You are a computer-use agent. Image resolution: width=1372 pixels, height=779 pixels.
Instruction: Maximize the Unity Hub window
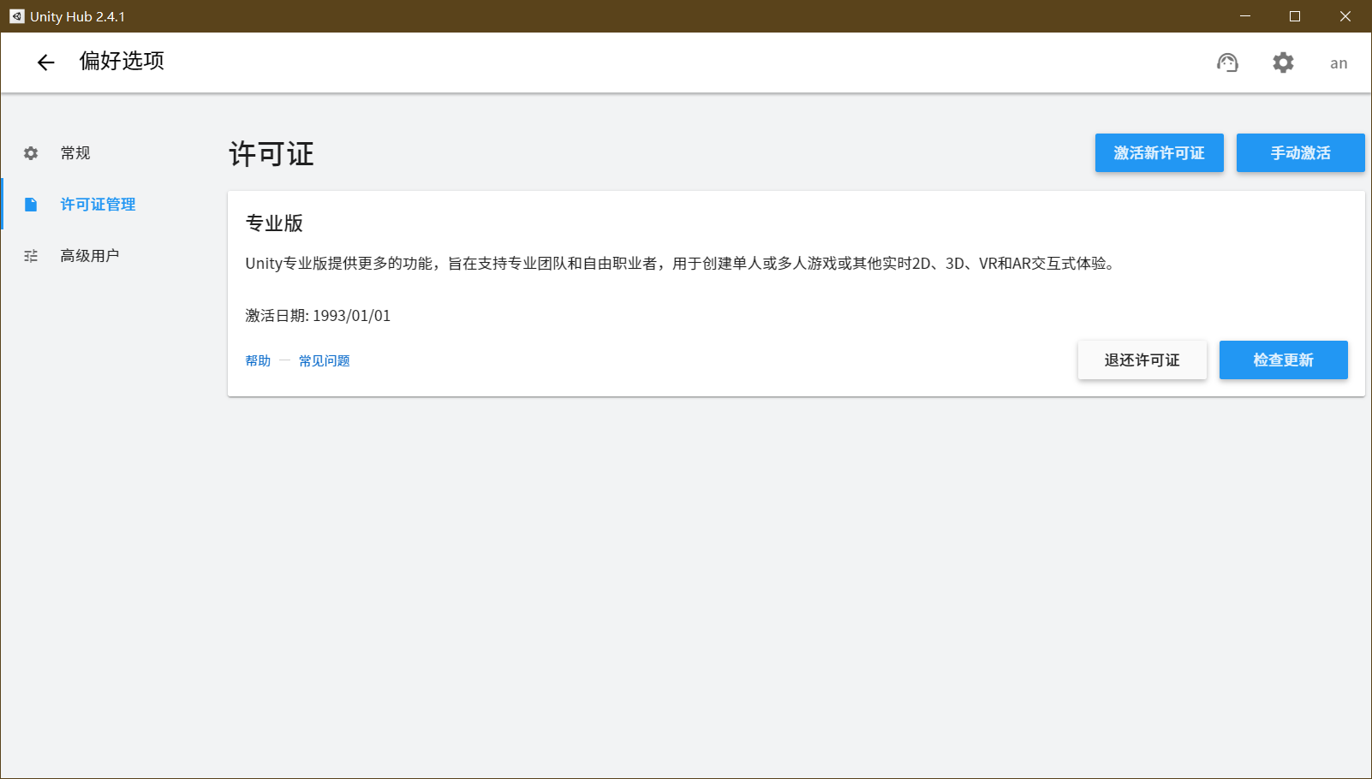tap(1295, 16)
